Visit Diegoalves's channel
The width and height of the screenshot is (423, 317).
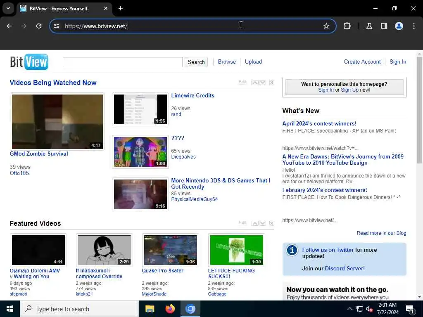pos(183,156)
